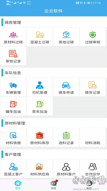Tap the 企云软件 title
Image resolution: width=107 pixels, height=191 pixels.
53,11
